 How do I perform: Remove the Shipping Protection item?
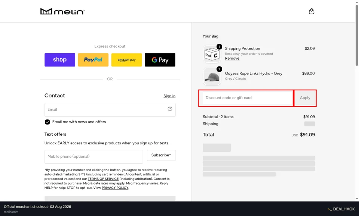[232, 59]
